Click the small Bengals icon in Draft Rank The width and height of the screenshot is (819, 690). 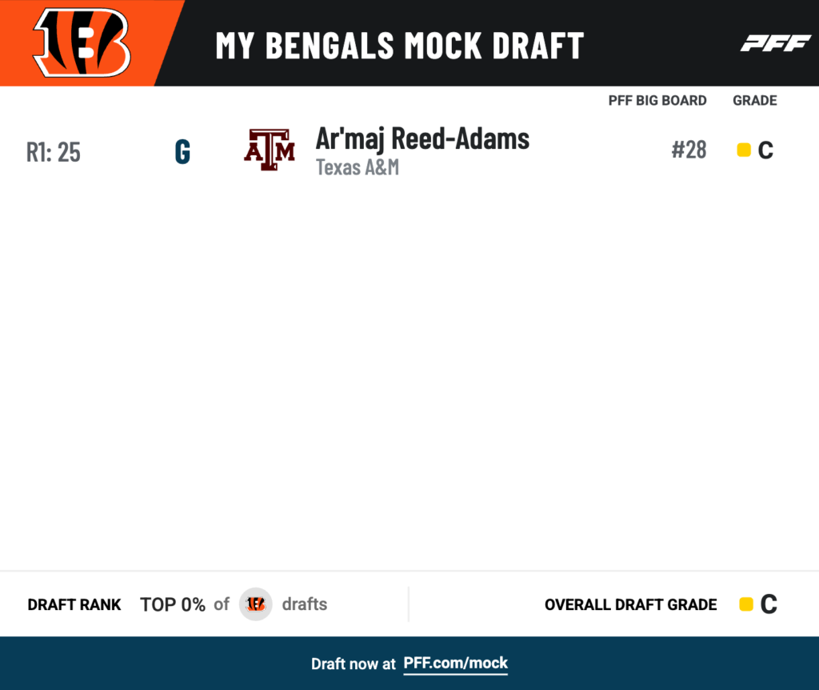pos(255,604)
